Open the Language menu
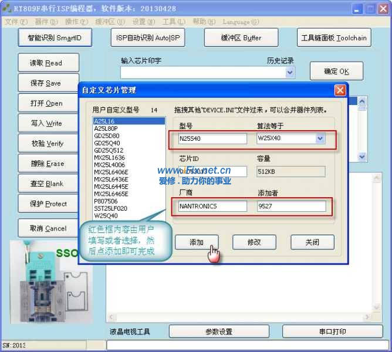 [241, 22]
